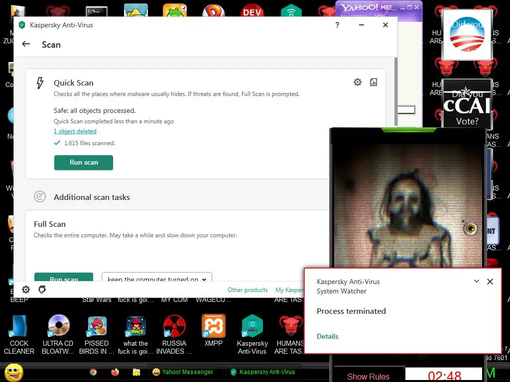Open the Other products link

(248, 290)
